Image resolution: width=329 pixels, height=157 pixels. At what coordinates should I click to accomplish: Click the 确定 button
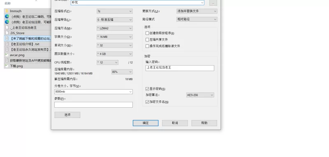pyautogui.click(x=146, y=123)
